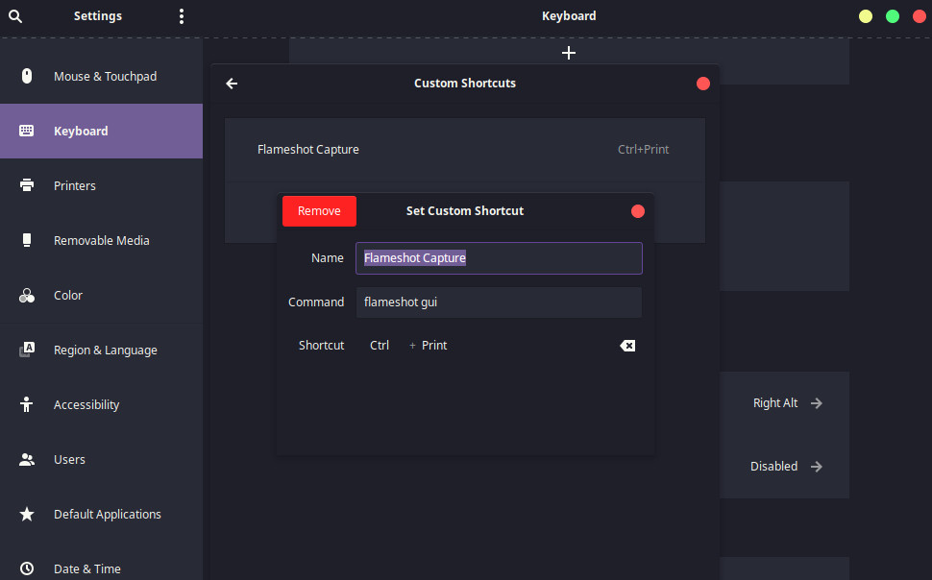Open the Settings three-dot menu
932x580 pixels.
[182, 16]
